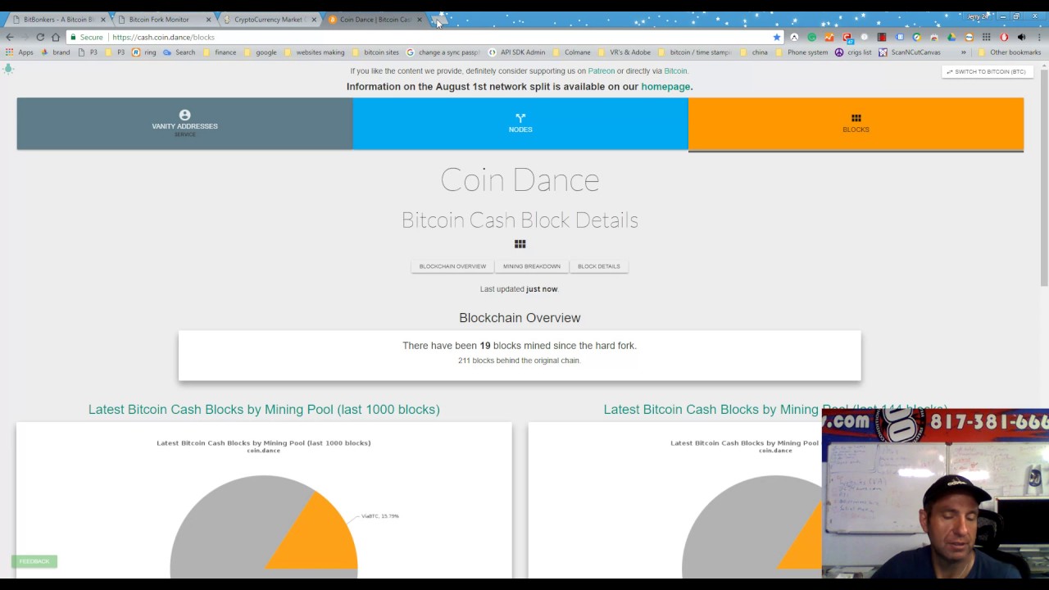Expand the google bookmarks folder

pyautogui.click(x=261, y=52)
